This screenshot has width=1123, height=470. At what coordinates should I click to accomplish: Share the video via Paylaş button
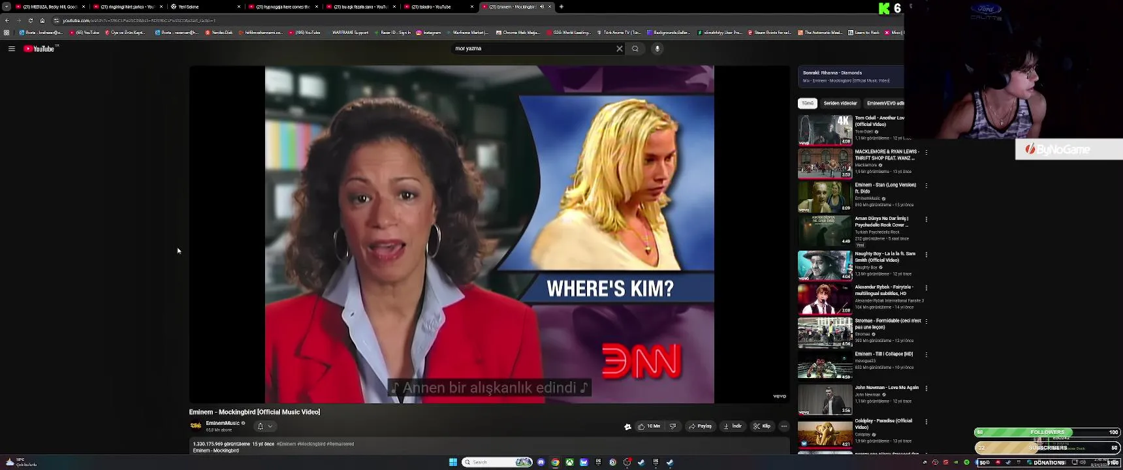[701, 426]
